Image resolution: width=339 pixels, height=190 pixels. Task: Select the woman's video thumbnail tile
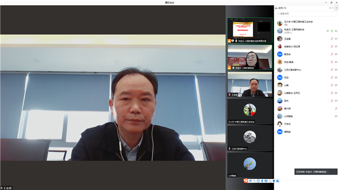[250, 57]
